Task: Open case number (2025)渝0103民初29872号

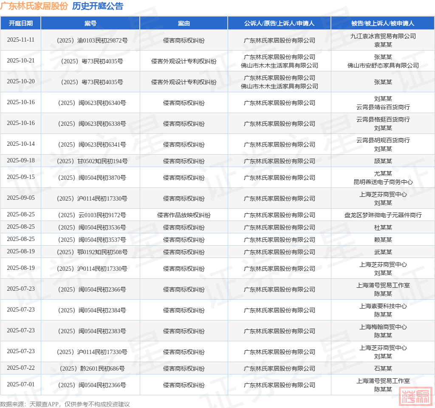Action: click(90, 40)
